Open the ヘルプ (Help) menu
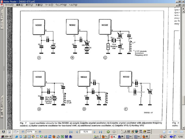185x139 pixels. tap(73, 5)
